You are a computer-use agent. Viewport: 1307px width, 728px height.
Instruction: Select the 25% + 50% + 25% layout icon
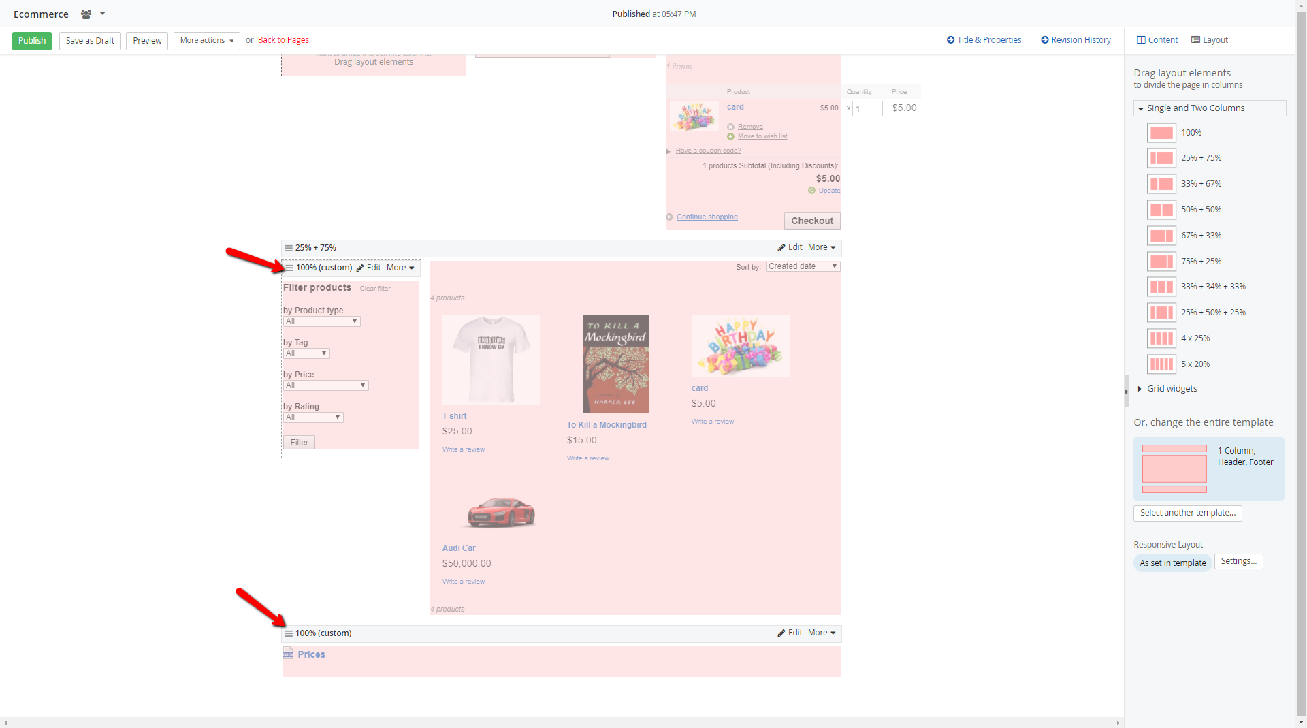(1161, 313)
